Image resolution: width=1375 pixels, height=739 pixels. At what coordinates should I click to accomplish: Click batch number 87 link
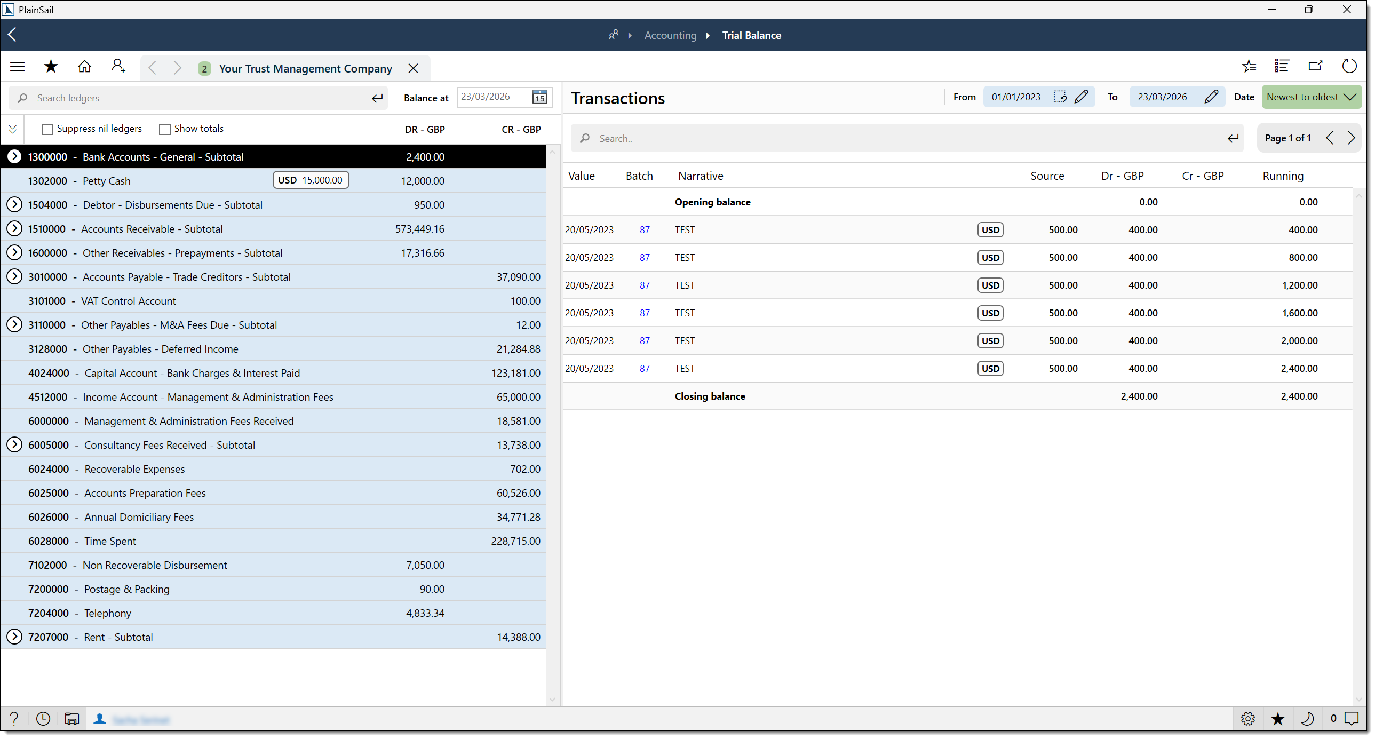[x=643, y=229]
